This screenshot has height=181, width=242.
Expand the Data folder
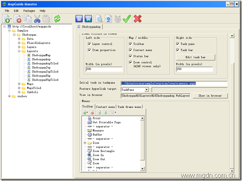click(19, 39)
